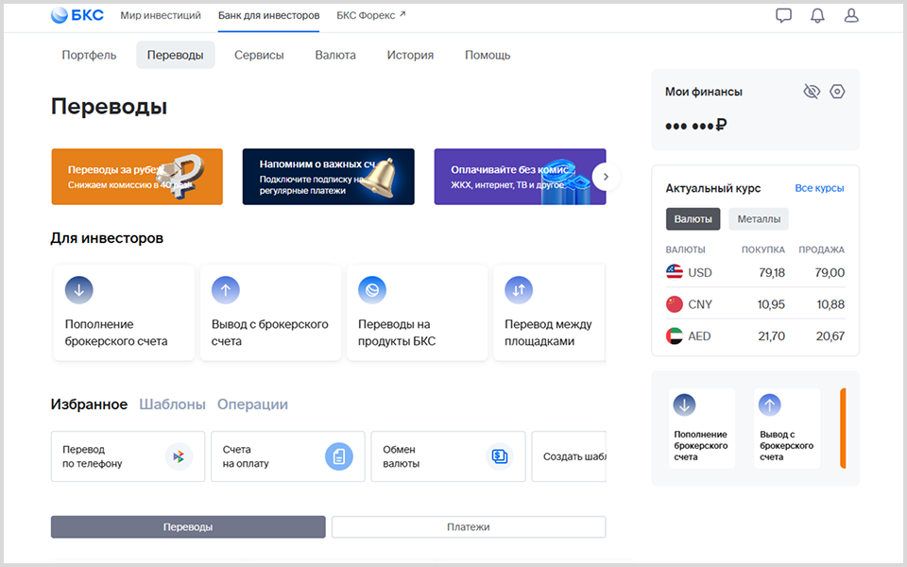Screen dimensions: 907x567
Task: Click USD purchase rate 79,18
Action: [772, 272]
